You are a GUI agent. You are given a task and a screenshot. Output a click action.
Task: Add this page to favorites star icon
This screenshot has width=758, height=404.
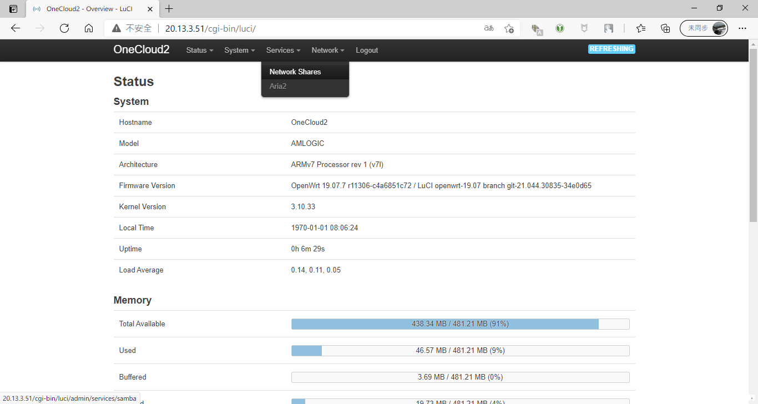pyautogui.click(x=509, y=28)
